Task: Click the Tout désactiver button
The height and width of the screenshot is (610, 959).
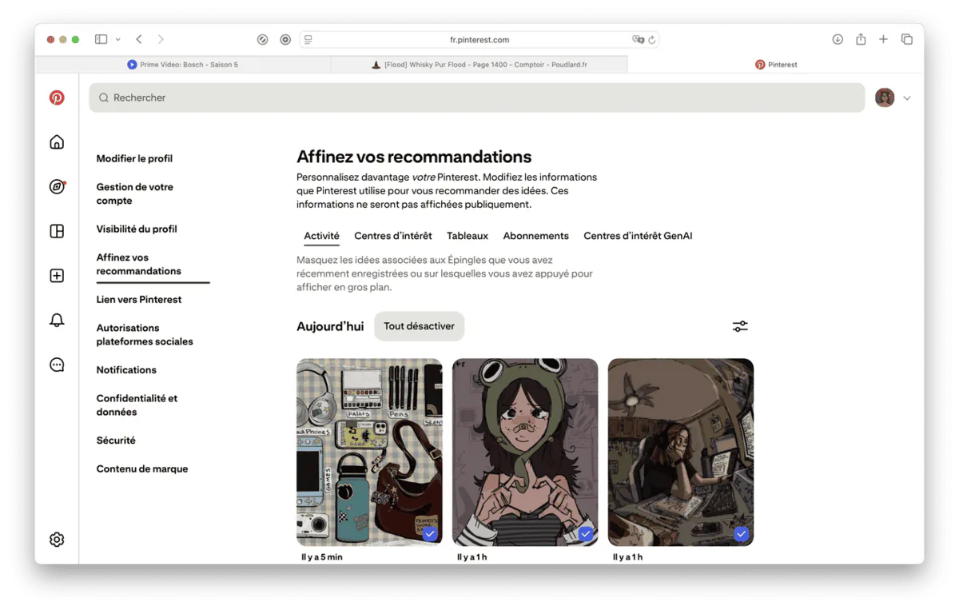Action: point(419,326)
